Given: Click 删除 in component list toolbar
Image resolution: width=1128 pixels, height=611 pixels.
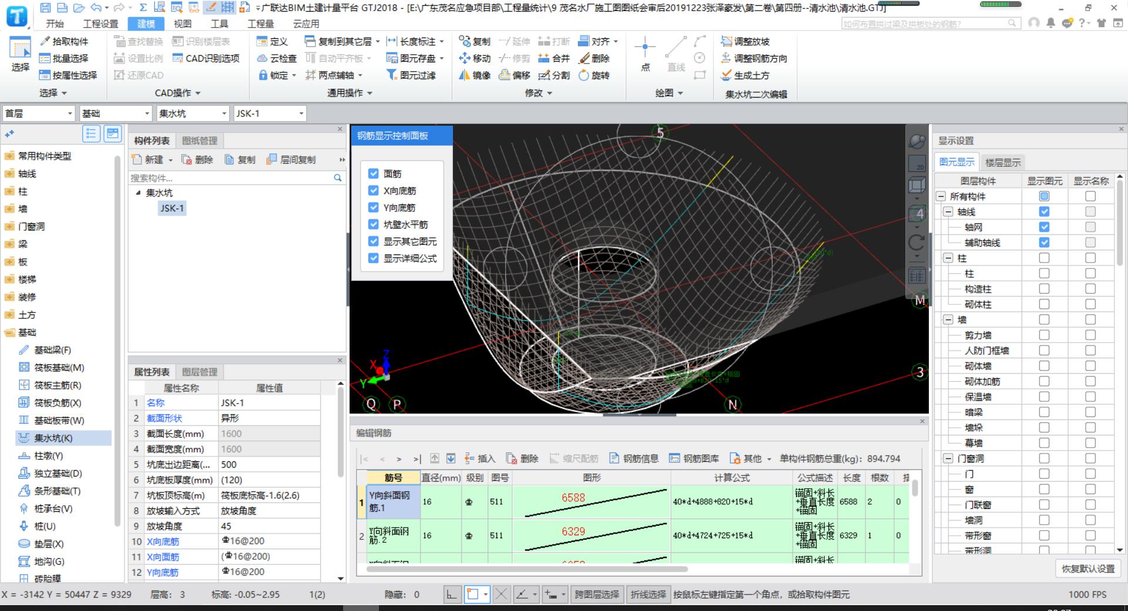Looking at the screenshot, I should tap(197, 160).
